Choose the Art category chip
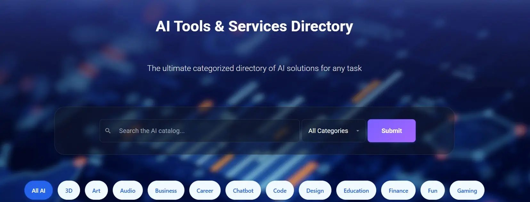The image size is (530, 202). [96, 190]
